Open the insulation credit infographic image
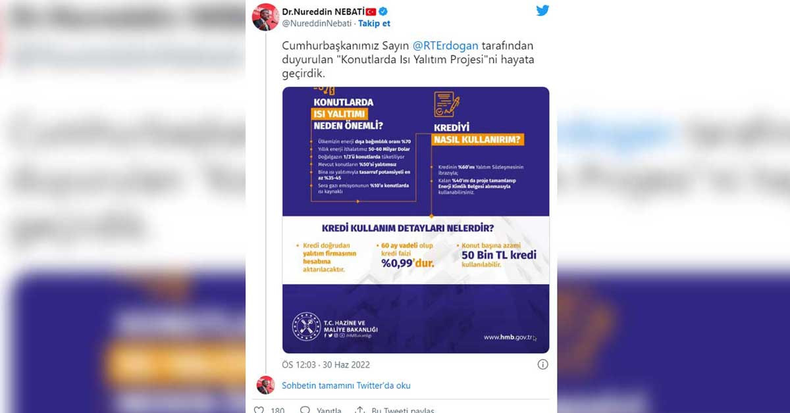 (x=415, y=220)
